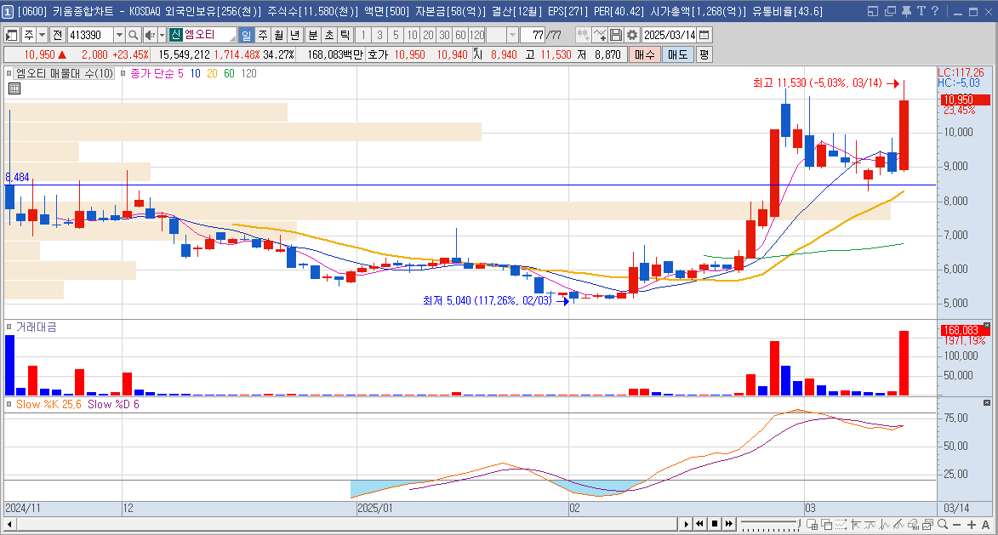Screen dimensions: 998x535
Task: Choose the 3 interval button
Action: [379, 35]
